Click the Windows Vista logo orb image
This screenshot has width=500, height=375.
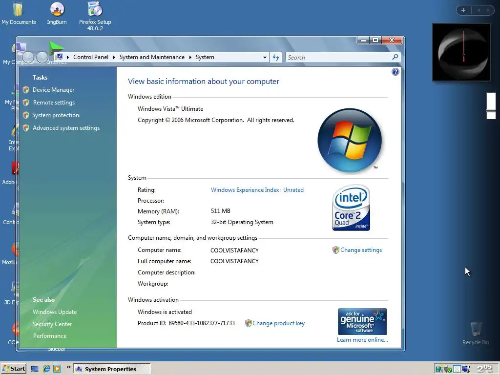(350, 140)
